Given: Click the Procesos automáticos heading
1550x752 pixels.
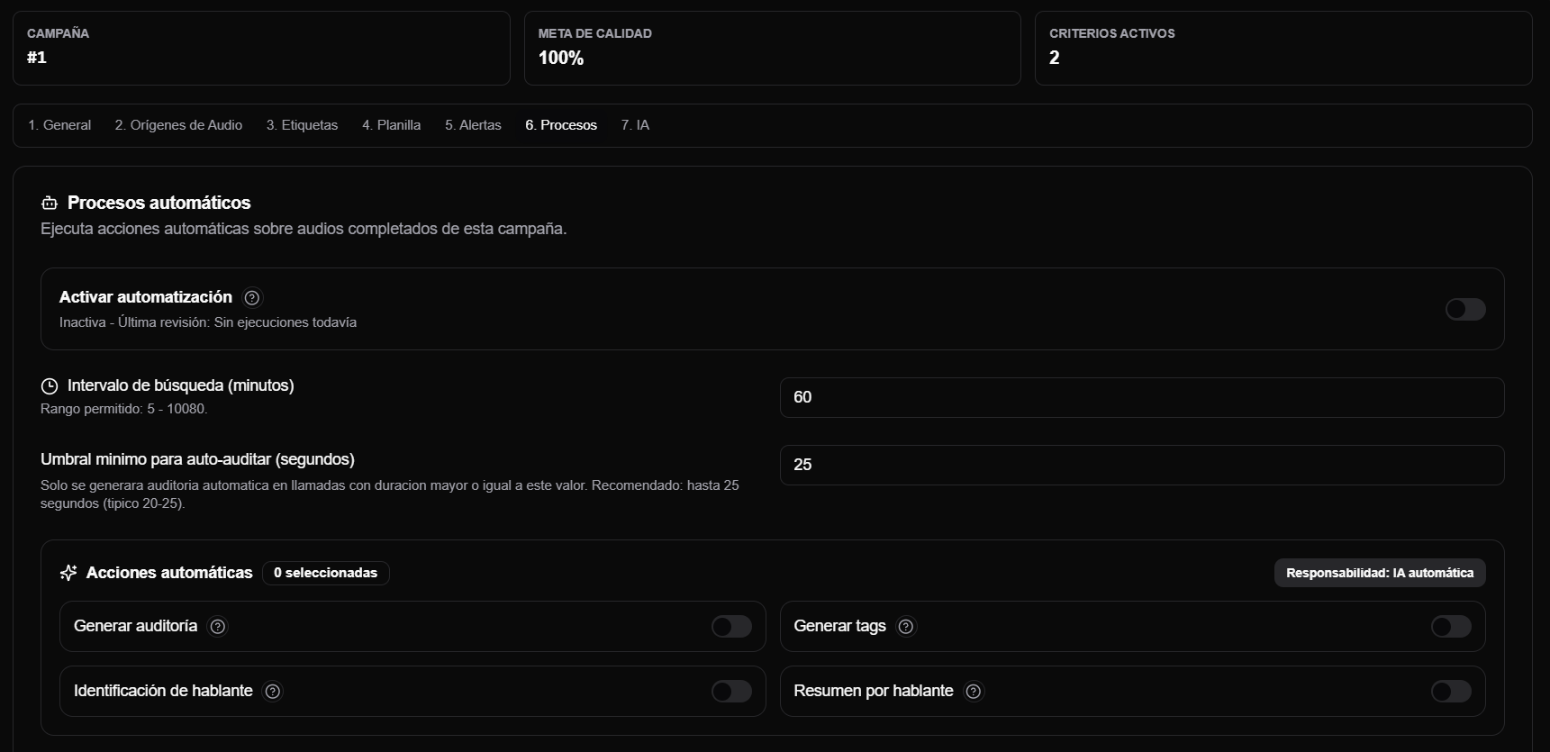Looking at the screenshot, I should click(x=159, y=204).
